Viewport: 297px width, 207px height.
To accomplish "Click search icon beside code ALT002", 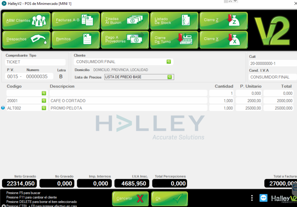I will click(44, 108).
